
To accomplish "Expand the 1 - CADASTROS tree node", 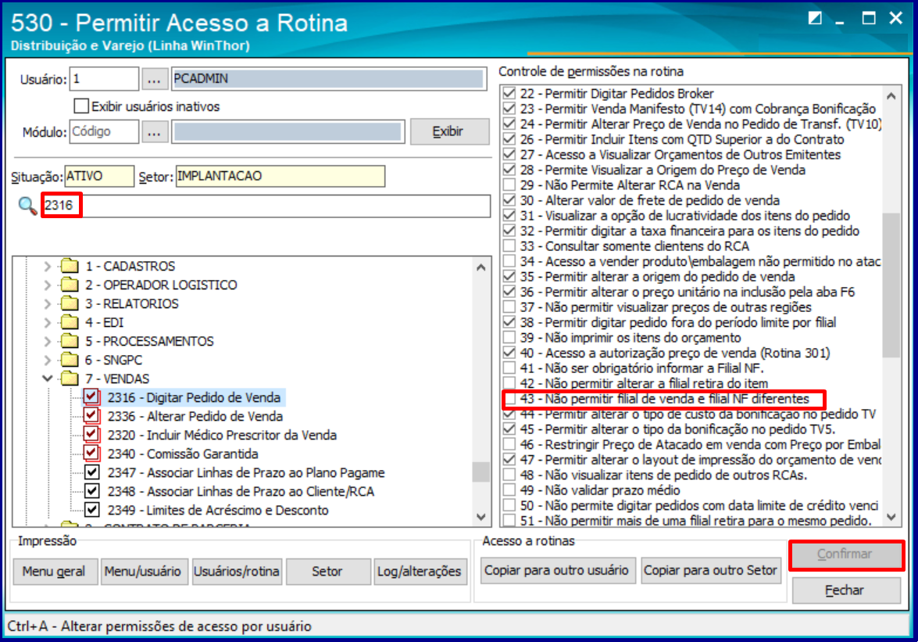I will pyautogui.click(x=48, y=266).
